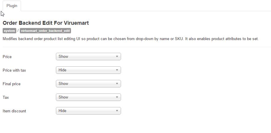This screenshot has width=271, height=133.
Task: Open the Price dropdown showing Show
Action: (x=88, y=57)
